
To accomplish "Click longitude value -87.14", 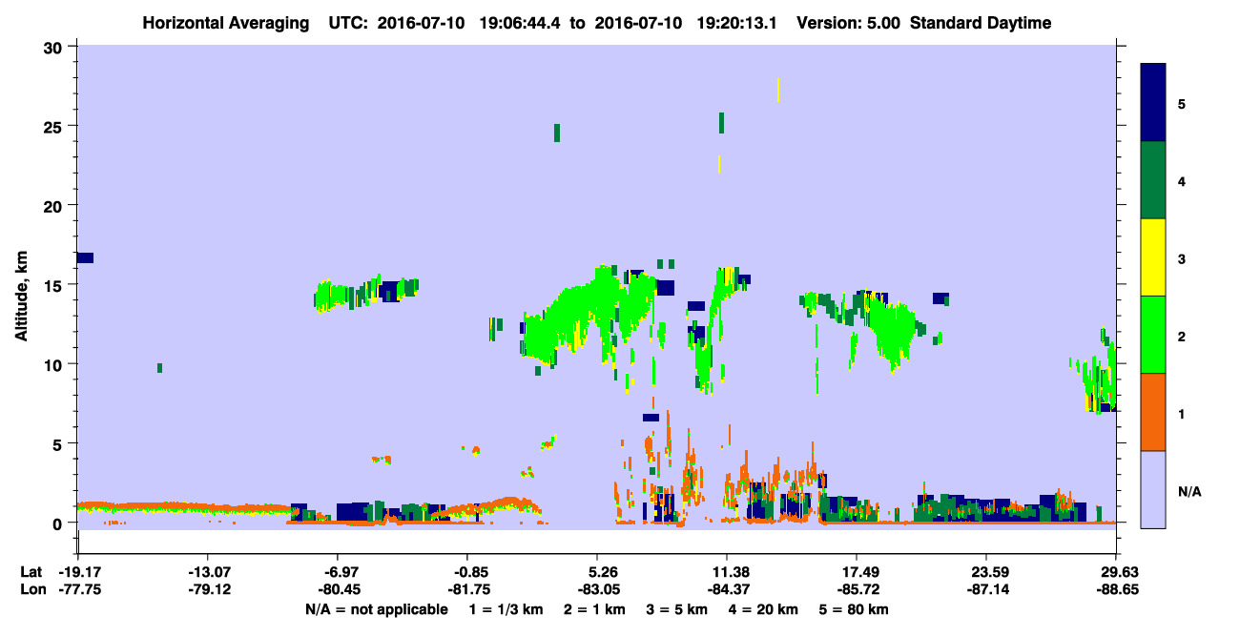I will tap(986, 590).
